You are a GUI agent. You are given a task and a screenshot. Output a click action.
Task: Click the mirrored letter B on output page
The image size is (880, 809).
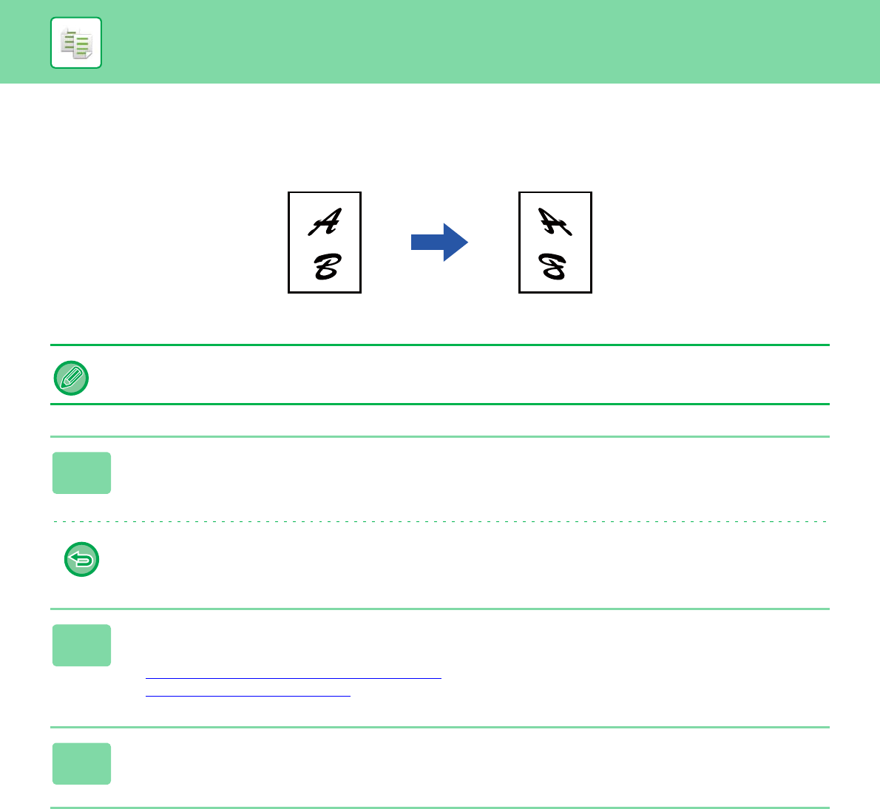(x=555, y=266)
